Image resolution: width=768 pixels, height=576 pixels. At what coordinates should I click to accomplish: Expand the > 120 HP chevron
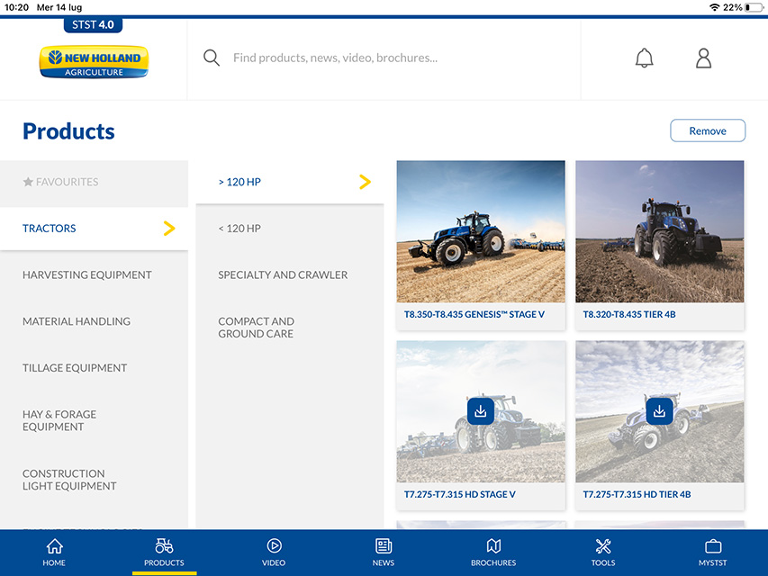coord(365,182)
